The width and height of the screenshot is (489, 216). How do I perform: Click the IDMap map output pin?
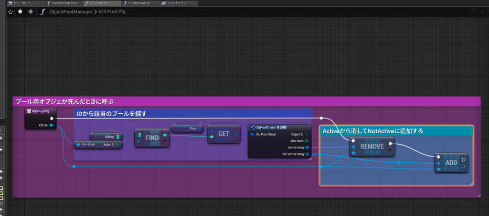tap(118, 137)
